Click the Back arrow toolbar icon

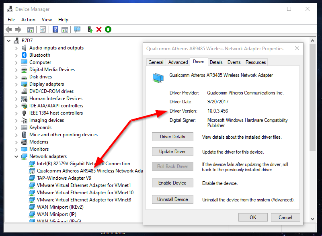point(9,30)
